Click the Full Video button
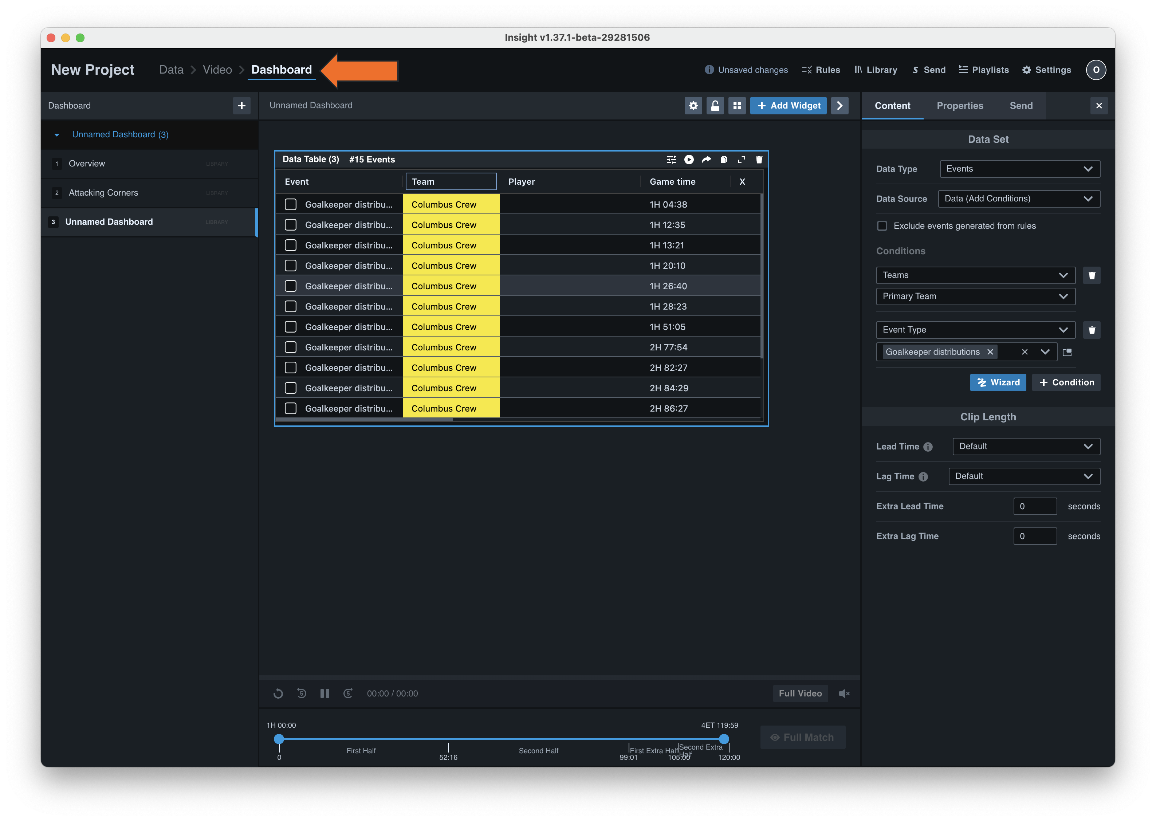This screenshot has width=1156, height=821. point(800,694)
